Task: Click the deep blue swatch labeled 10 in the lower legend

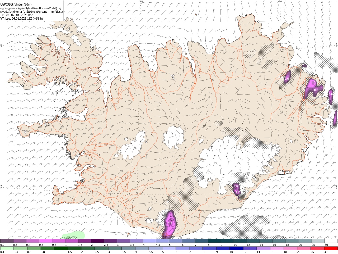Action: 236,248
